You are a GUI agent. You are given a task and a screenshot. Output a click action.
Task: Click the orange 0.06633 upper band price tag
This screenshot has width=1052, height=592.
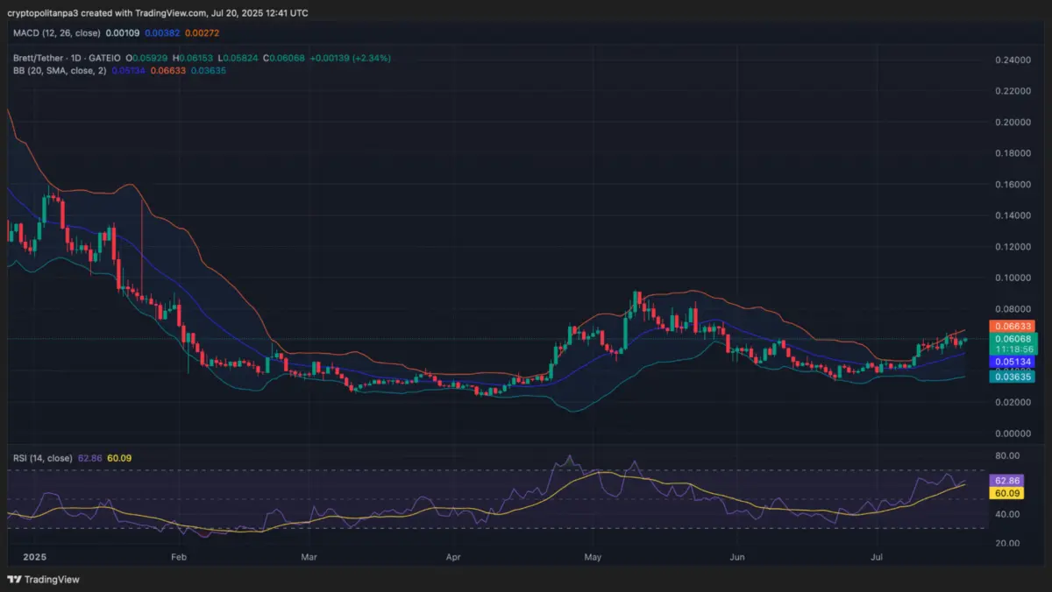coord(1013,326)
